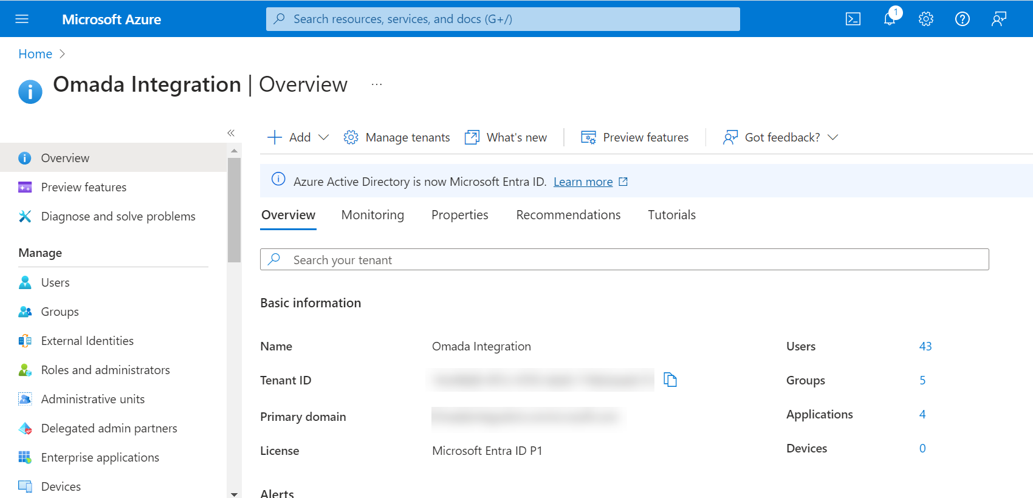1033x498 pixels.
Task: Open What's new
Action: 506,137
